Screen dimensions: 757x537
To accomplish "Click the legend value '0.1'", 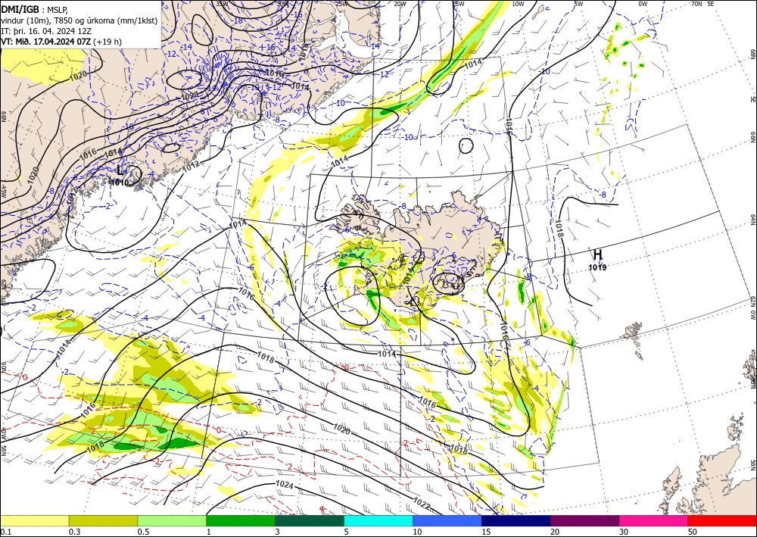I will click(5, 532).
